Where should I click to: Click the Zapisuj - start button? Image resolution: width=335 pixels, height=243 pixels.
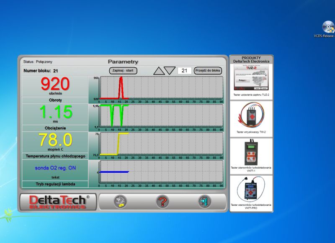pyautogui.click(x=123, y=71)
